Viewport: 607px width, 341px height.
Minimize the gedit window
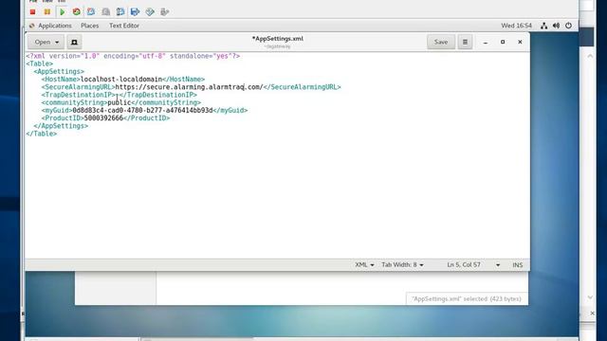[x=486, y=42]
